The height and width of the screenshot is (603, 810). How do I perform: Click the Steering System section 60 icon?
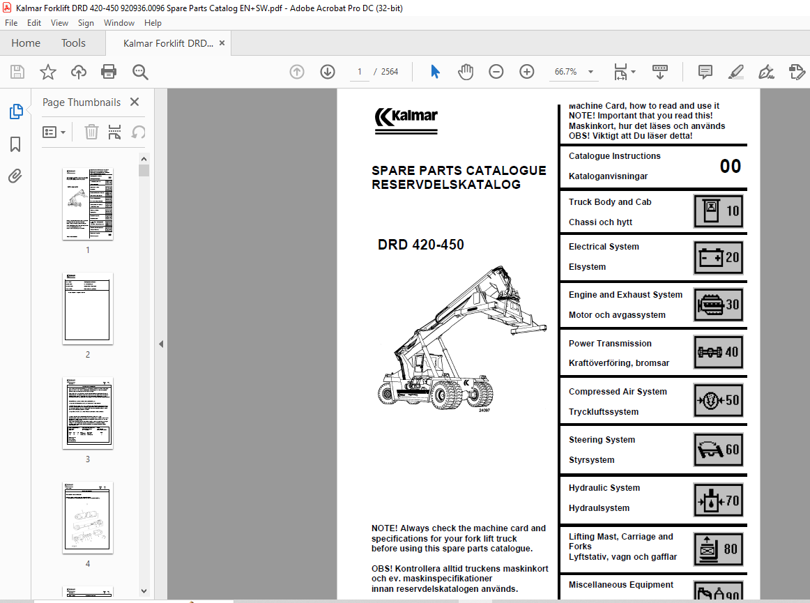[x=719, y=450]
